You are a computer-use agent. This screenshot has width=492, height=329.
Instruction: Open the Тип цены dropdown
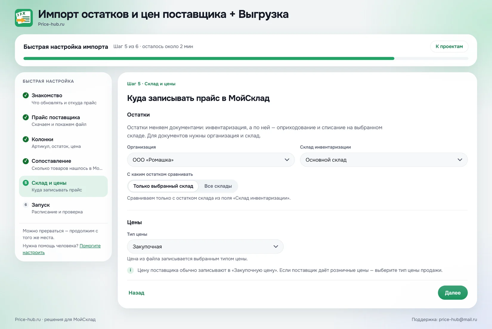point(205,246)
